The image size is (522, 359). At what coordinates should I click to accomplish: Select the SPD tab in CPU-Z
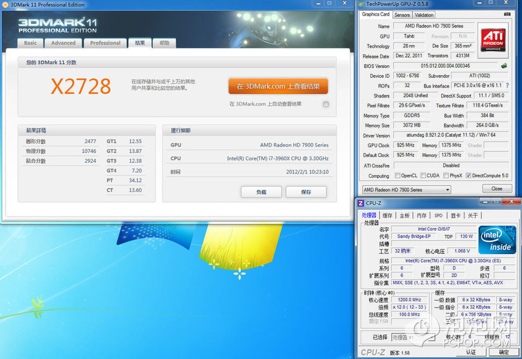point(438,215)
